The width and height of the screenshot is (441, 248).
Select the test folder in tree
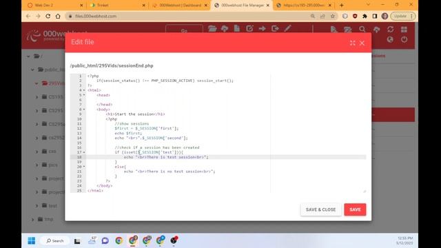[x=50, y=205]
